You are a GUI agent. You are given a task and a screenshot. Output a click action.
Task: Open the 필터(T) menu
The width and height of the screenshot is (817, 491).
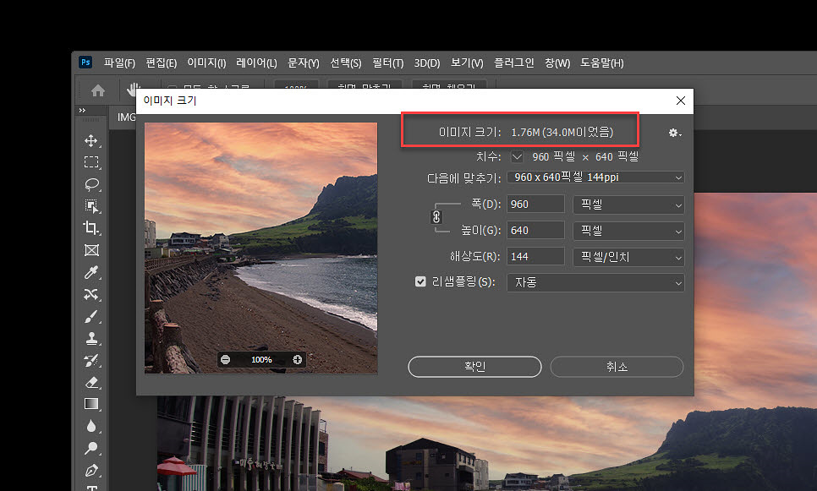(x=387, y=63)
